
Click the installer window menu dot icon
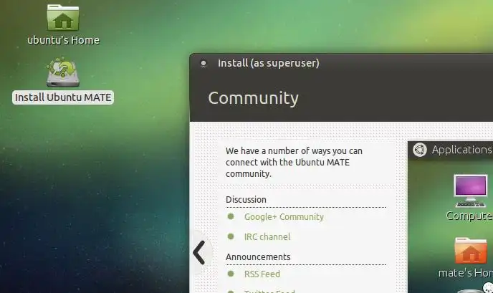[204, 63]
